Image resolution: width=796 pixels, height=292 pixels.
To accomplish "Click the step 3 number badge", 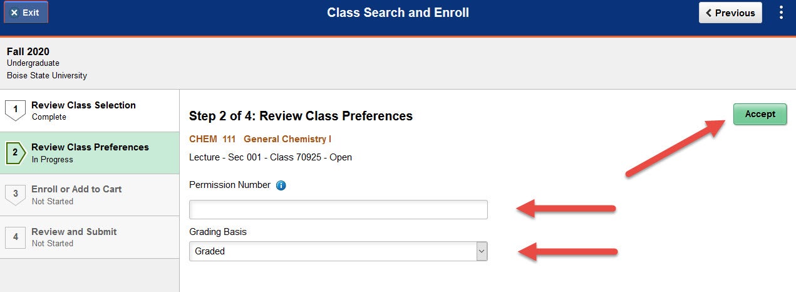I will [x=16, y=195].
